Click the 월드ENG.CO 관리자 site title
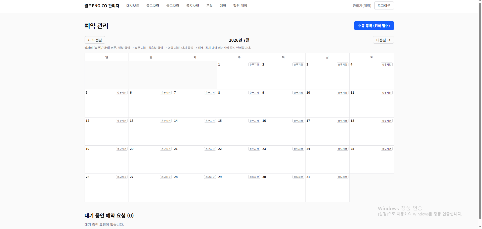This screenshot has width=482, height=229. click(102, 6)
